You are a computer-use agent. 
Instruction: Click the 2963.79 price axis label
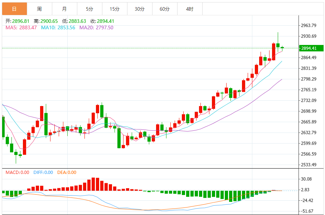tap(309, 25)
